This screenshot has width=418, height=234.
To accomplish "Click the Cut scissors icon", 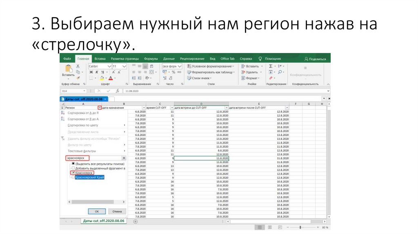I will 78,66.
